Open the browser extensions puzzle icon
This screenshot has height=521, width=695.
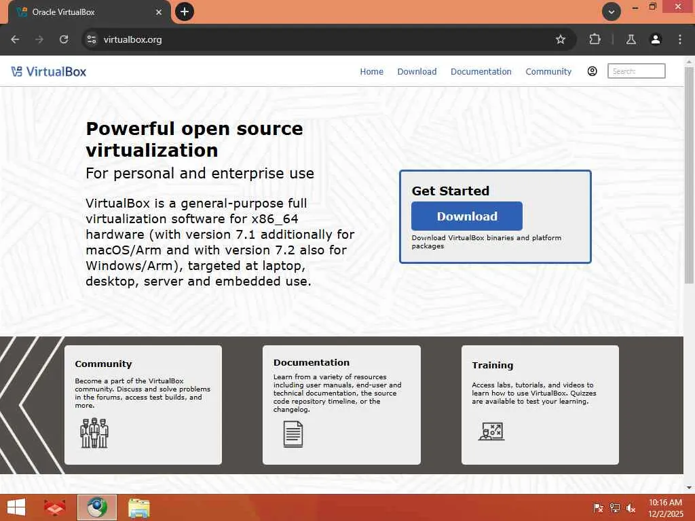(x=595, y=39)
